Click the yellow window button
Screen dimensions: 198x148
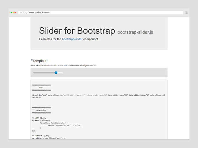click(x=13, y=13)
